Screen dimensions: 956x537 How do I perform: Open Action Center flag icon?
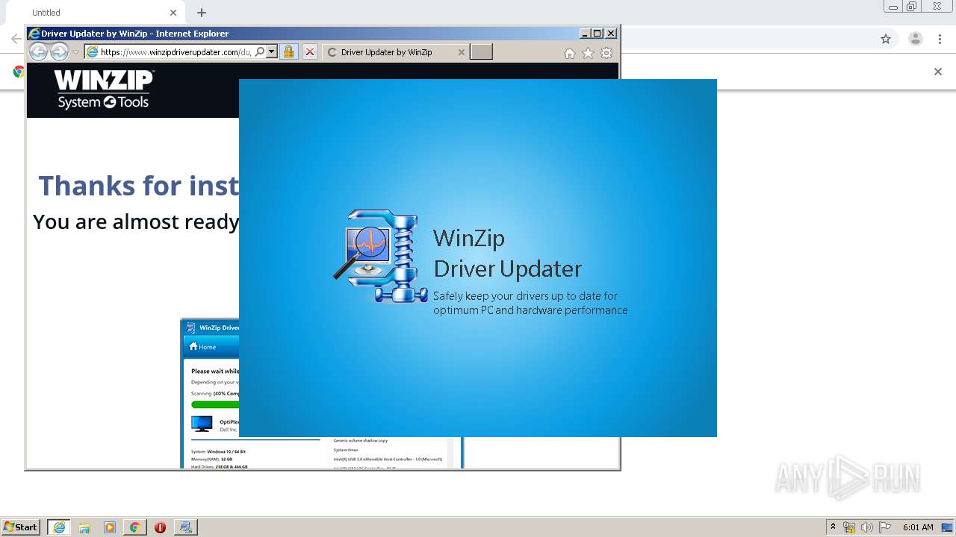pyautogui.click(x=885, y=527)
